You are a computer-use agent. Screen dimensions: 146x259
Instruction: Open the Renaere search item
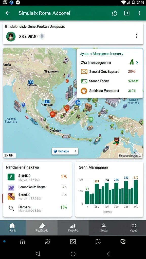(x=37, y=209)
